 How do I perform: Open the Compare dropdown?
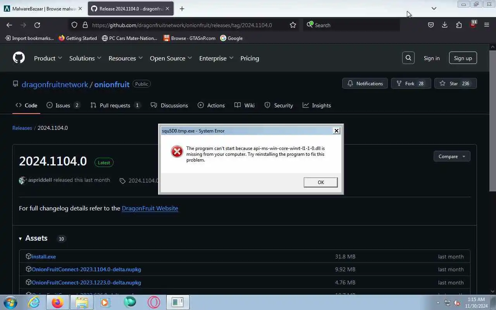pos(452,156)
